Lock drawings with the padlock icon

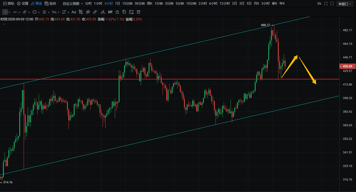pos(117,12)
